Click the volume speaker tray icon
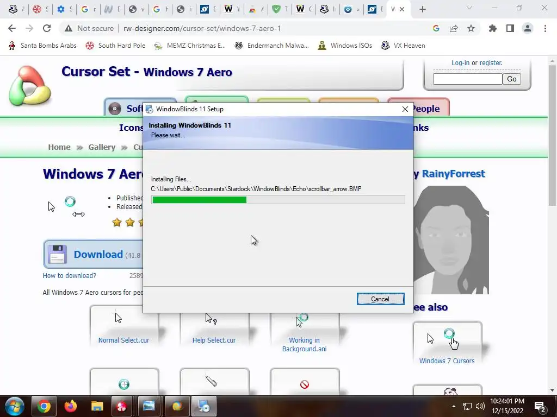557x417 pixels. [480, 406]
